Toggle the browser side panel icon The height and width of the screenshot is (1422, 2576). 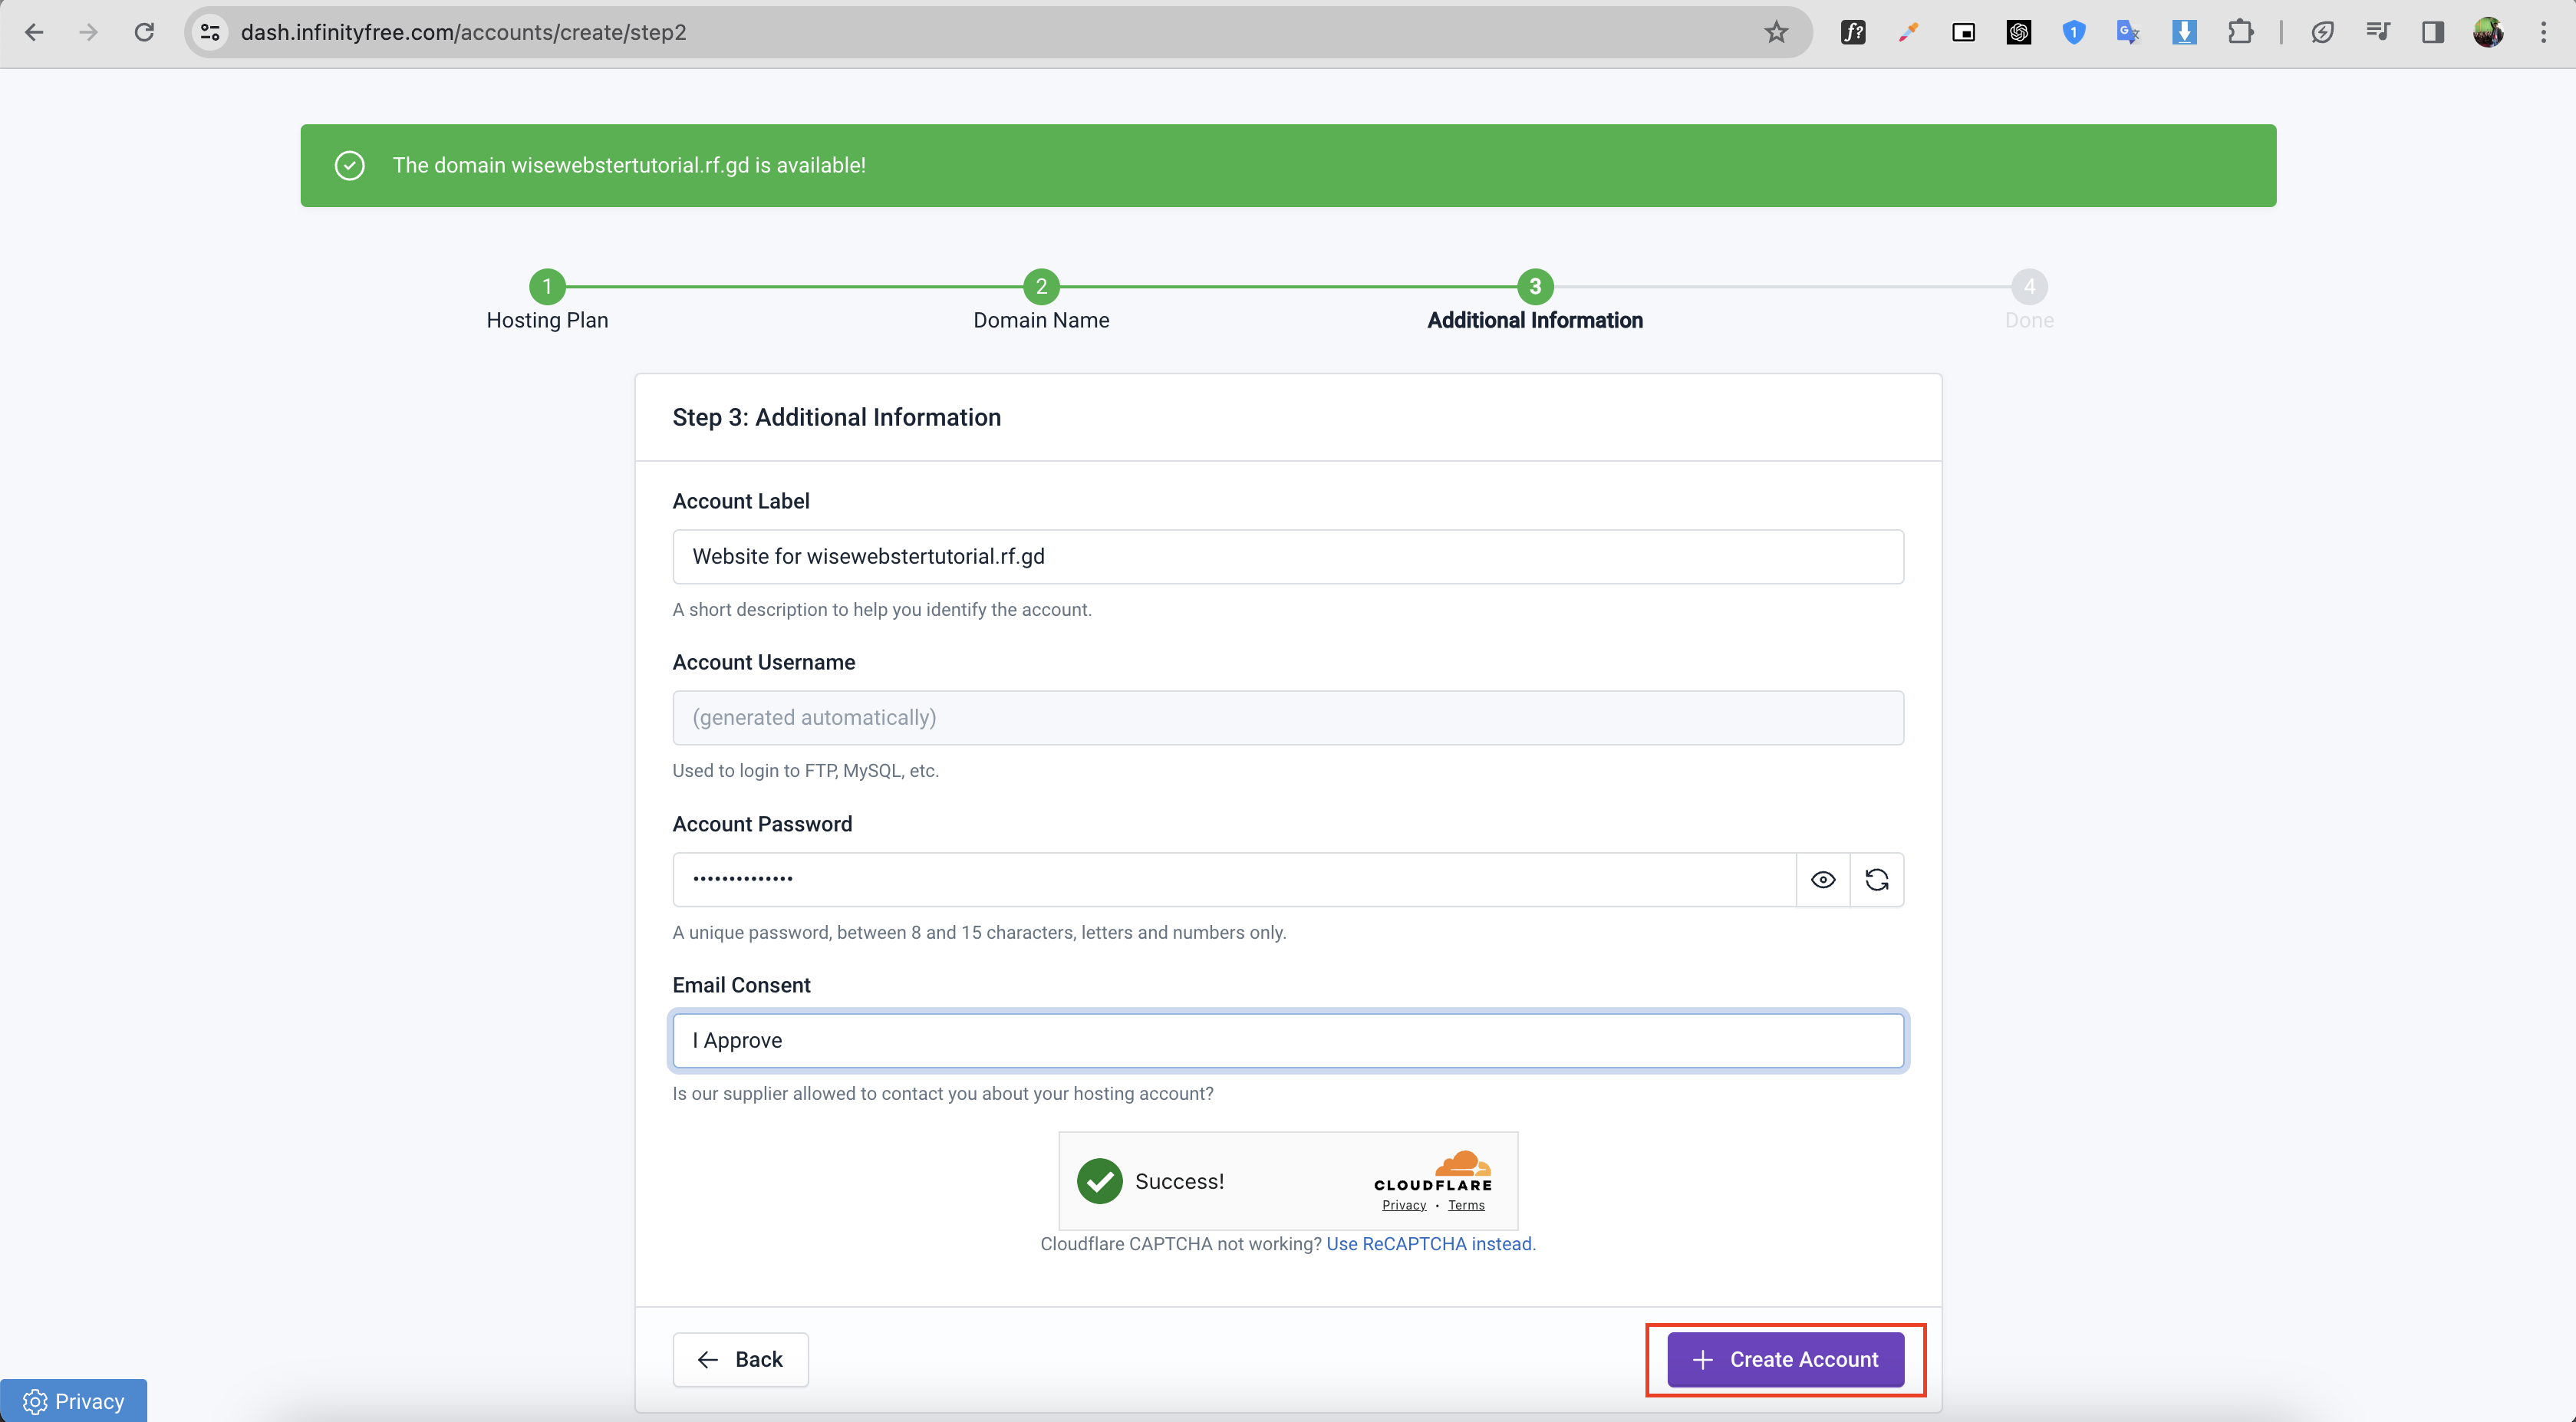click(x=2432, y=32)
